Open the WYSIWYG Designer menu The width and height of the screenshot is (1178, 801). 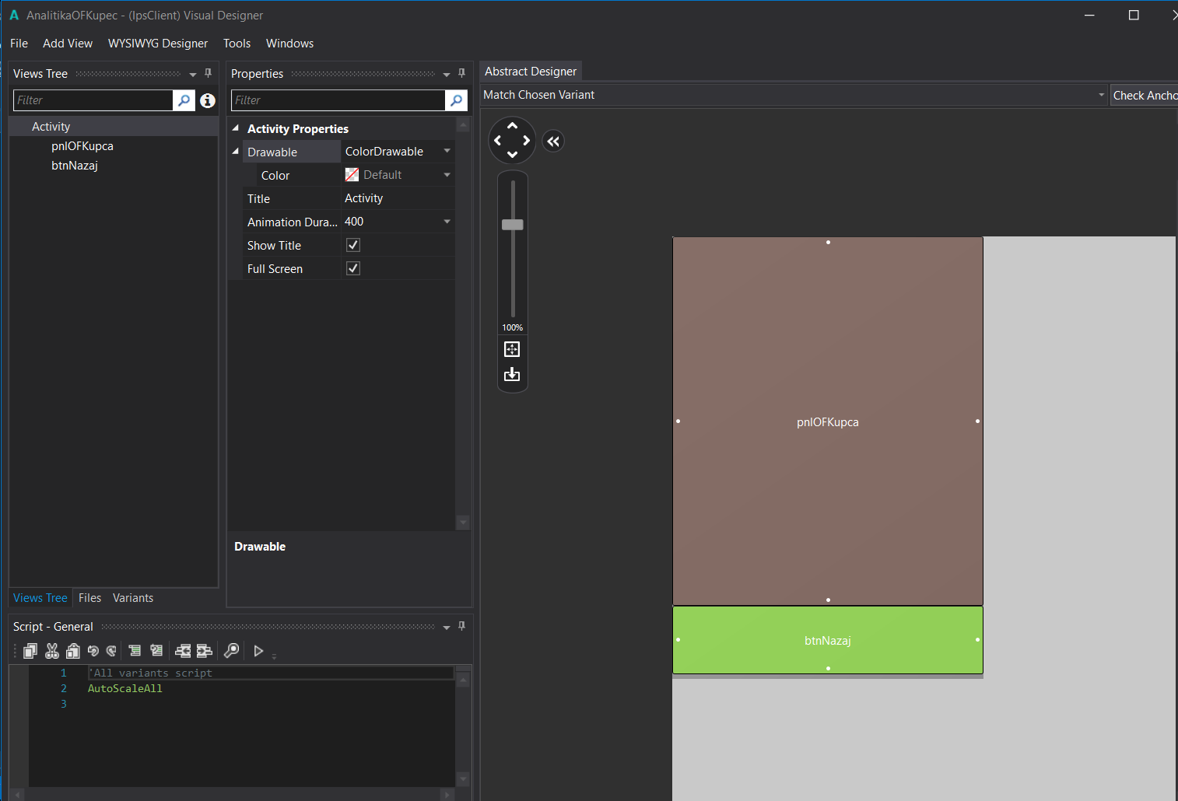coord(158,44)
